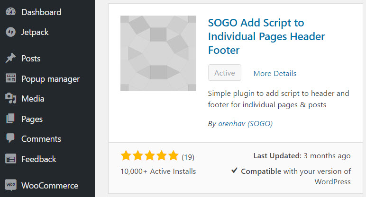Click the Dashboard gauge icon

(11, 12)
